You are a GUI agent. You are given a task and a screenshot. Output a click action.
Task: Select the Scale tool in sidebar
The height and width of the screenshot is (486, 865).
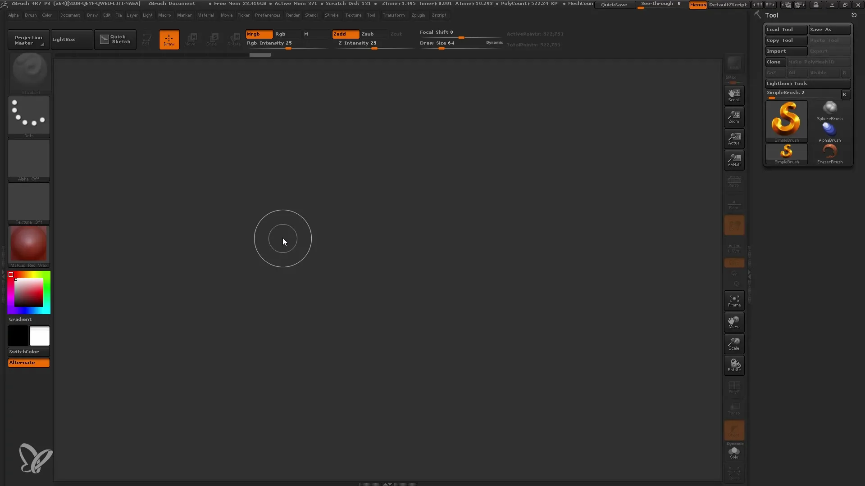(735, 344)
